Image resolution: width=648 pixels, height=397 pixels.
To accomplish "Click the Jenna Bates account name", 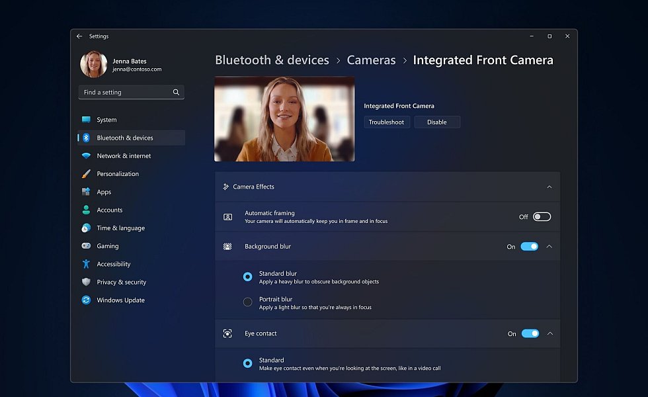I will (x=130, y=61).
